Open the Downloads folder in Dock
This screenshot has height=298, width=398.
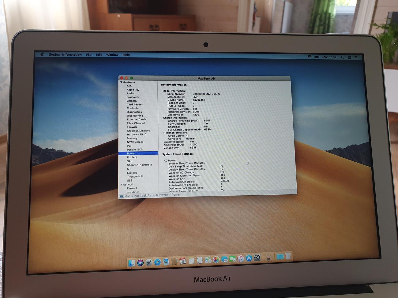click(x=280, y=257)
